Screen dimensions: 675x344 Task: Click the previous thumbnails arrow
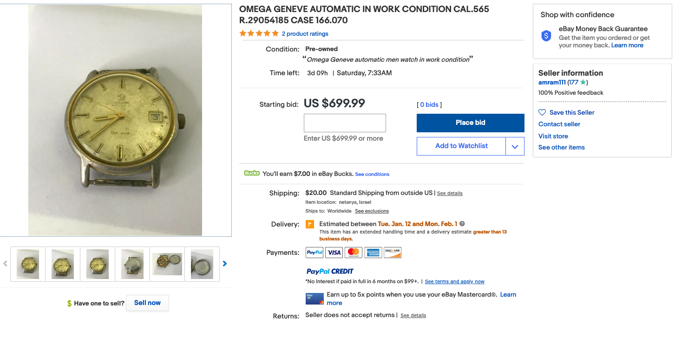(x=5, y=264)
